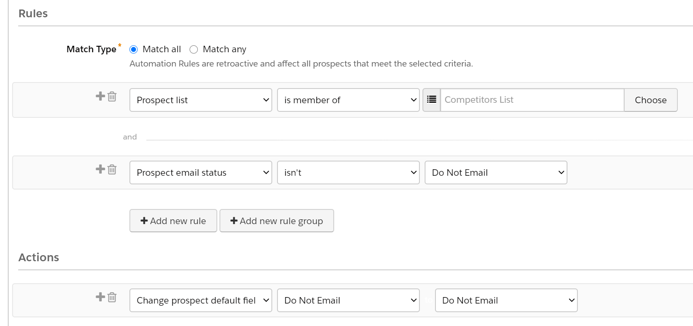Open the Change prospect default field action dropdown
Screen dimensions: 693x326
201,300
